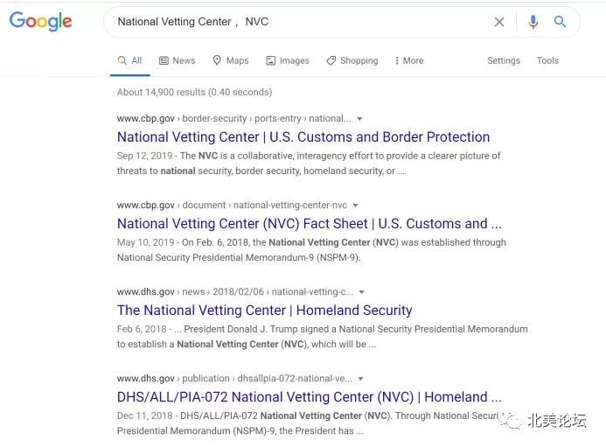
Task: Open the NVC Fact Sheet result
Action: (310, 224)
